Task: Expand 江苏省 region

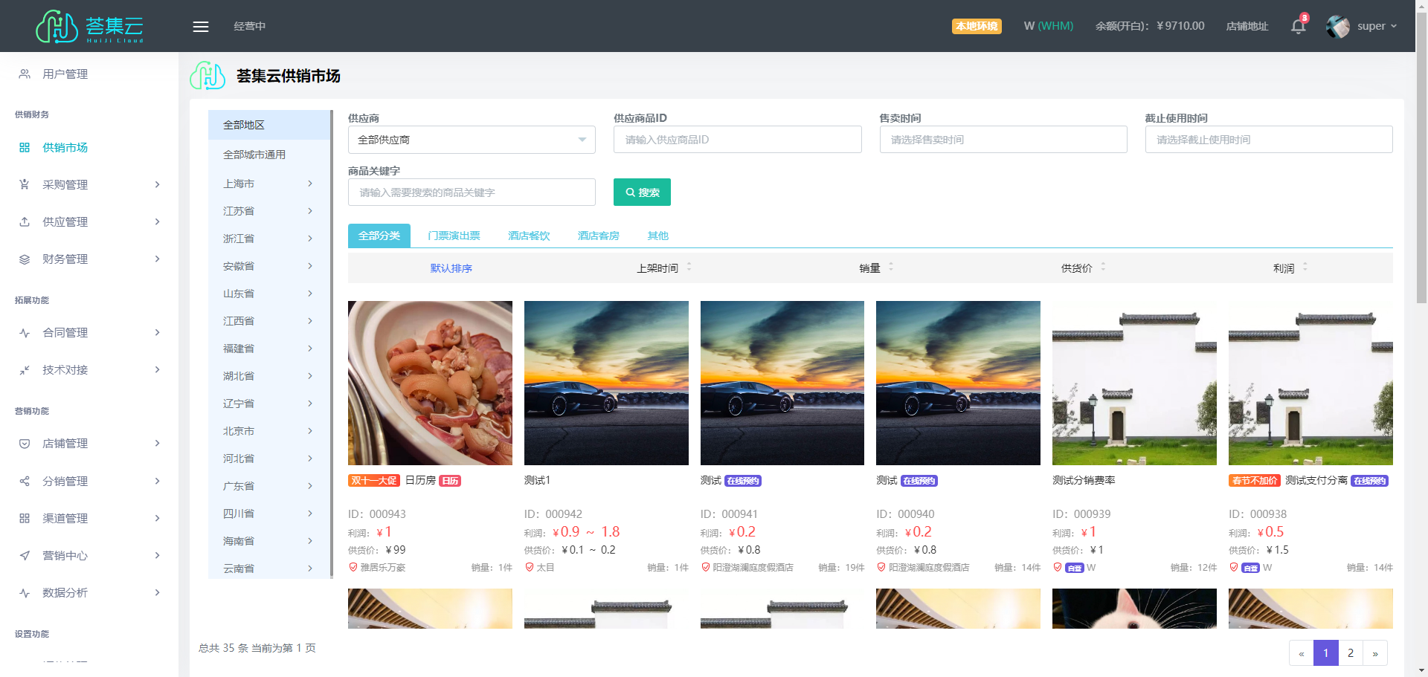Action: pos(310,211)
